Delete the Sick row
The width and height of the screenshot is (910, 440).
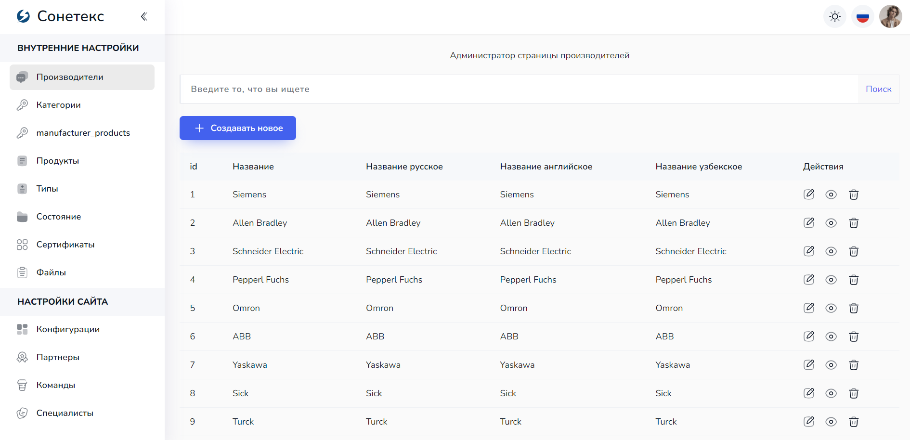pyautogui.click(x=854, y=393)
